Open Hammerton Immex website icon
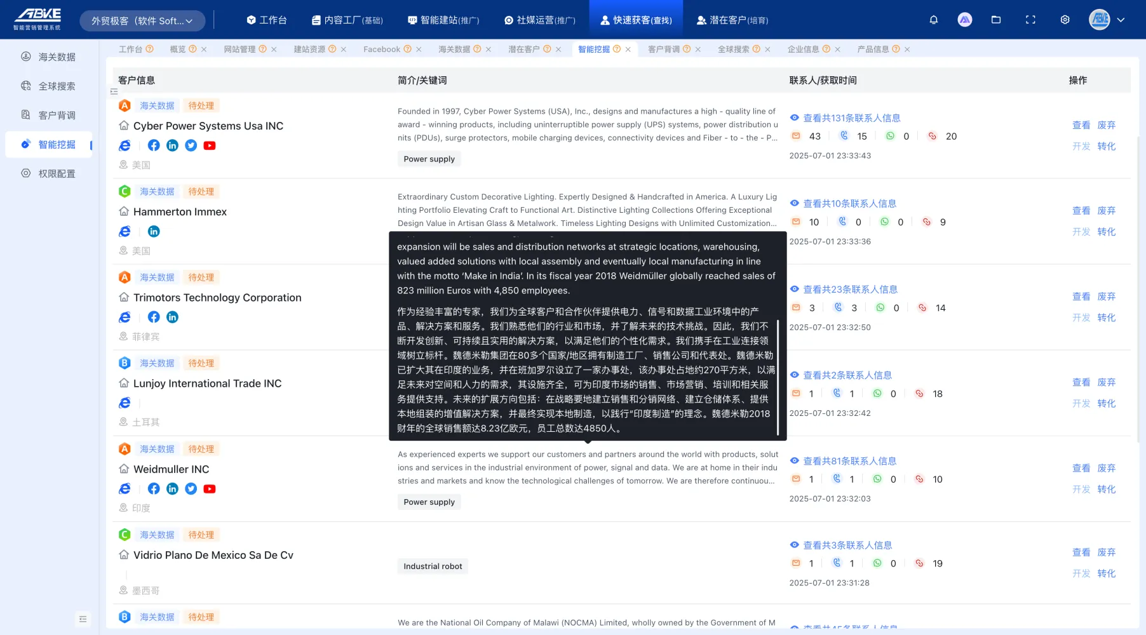The width and height of the screenshot is (1146, 635). [125, 232]
